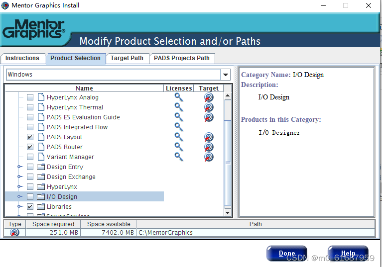
Task: Tick the PADS Integrated Flow checkbox
Action: [x=30, y=127]
